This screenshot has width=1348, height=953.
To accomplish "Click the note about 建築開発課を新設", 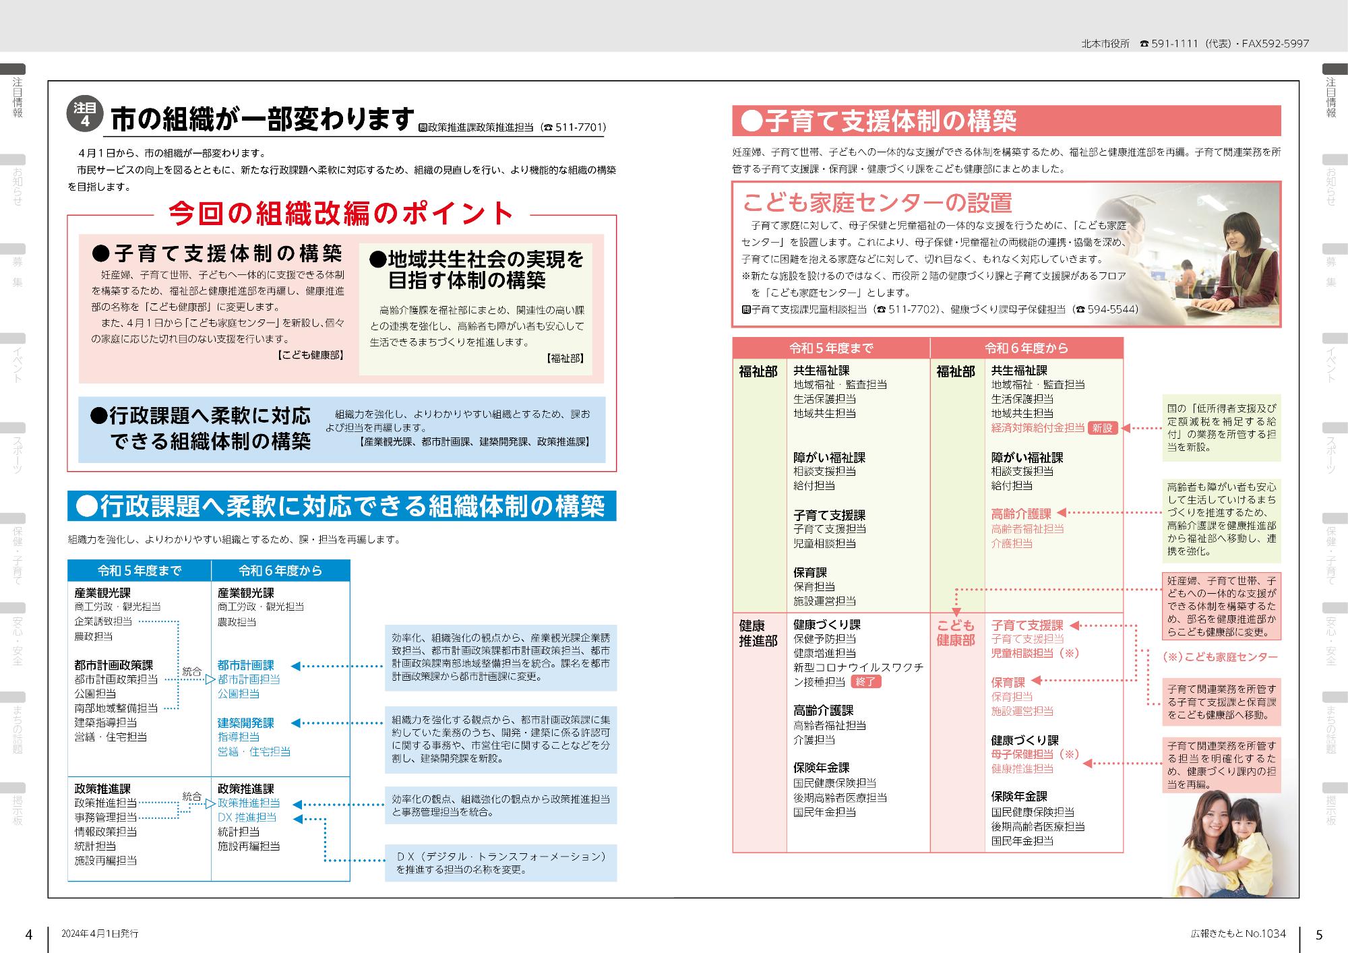I will pos(501,739).
